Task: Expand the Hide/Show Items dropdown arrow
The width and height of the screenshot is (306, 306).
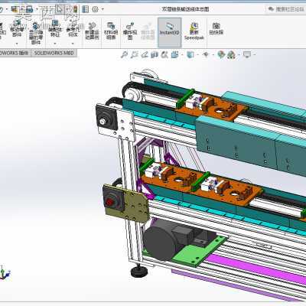Action: [213, 54]
